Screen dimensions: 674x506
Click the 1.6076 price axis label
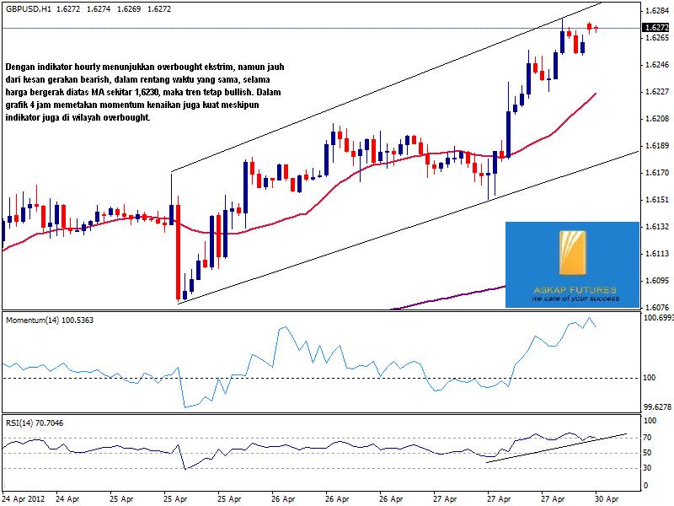coord(657,308)
